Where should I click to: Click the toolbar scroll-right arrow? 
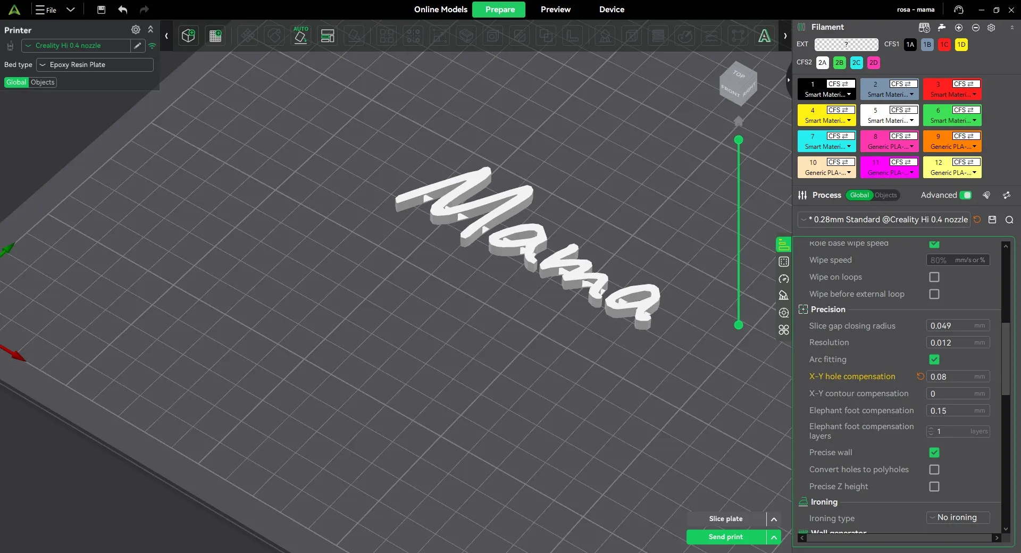tap(785, 36)
